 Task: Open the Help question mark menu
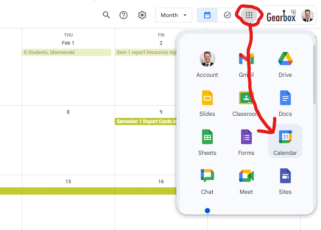click(124, 15)
